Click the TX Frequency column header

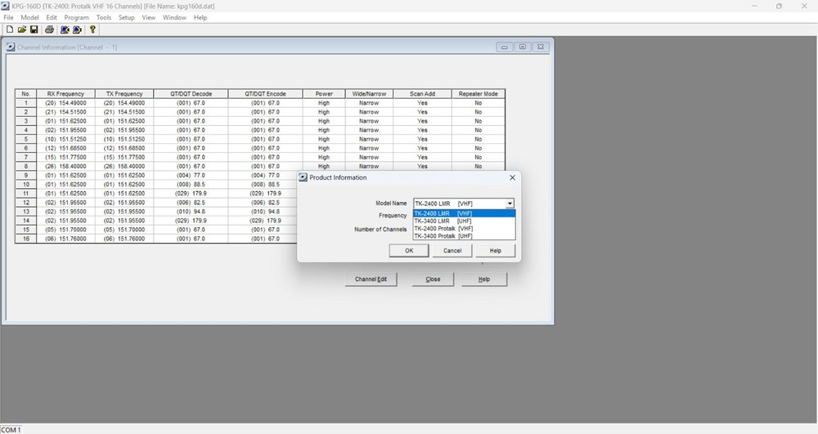pyautogui.click(x=124, y=94)
